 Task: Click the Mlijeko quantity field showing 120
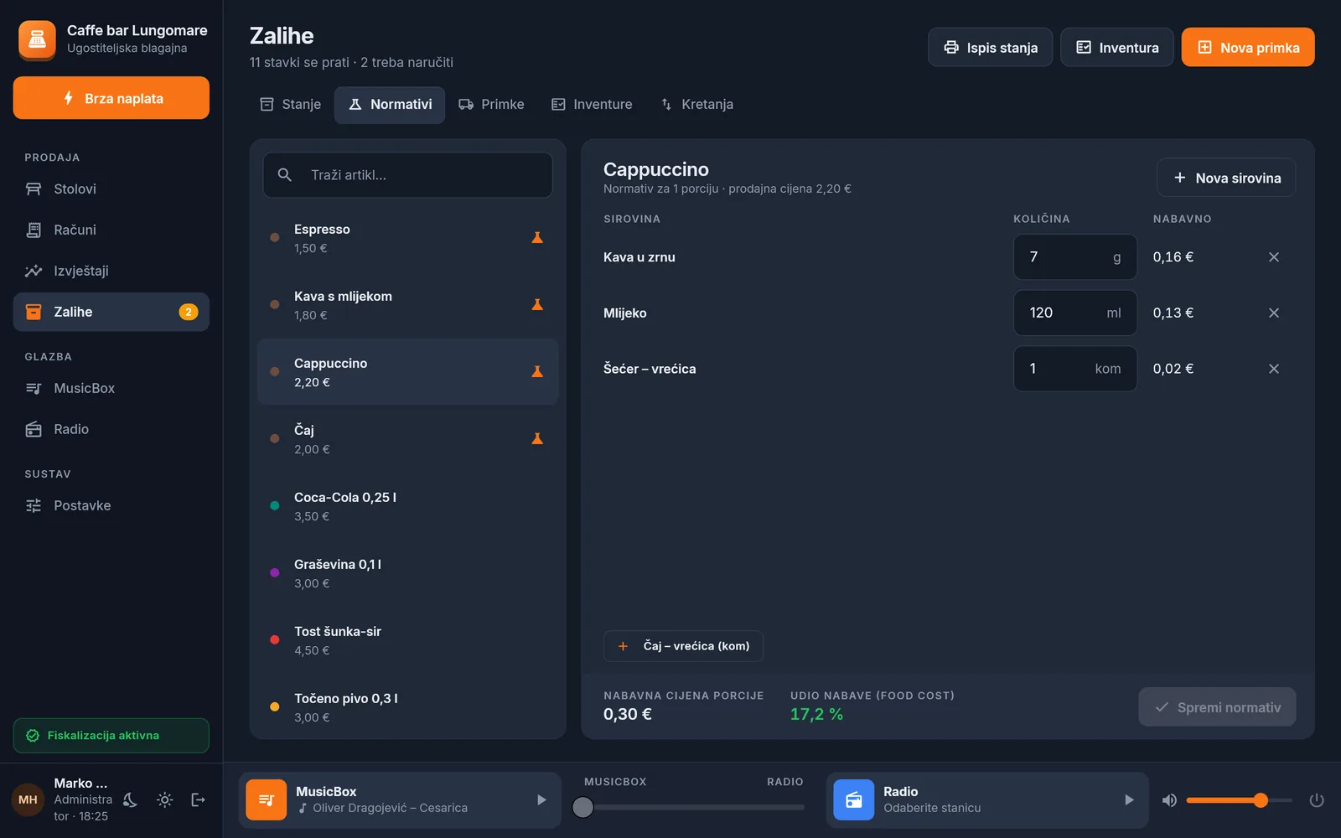coord(1075,313)
